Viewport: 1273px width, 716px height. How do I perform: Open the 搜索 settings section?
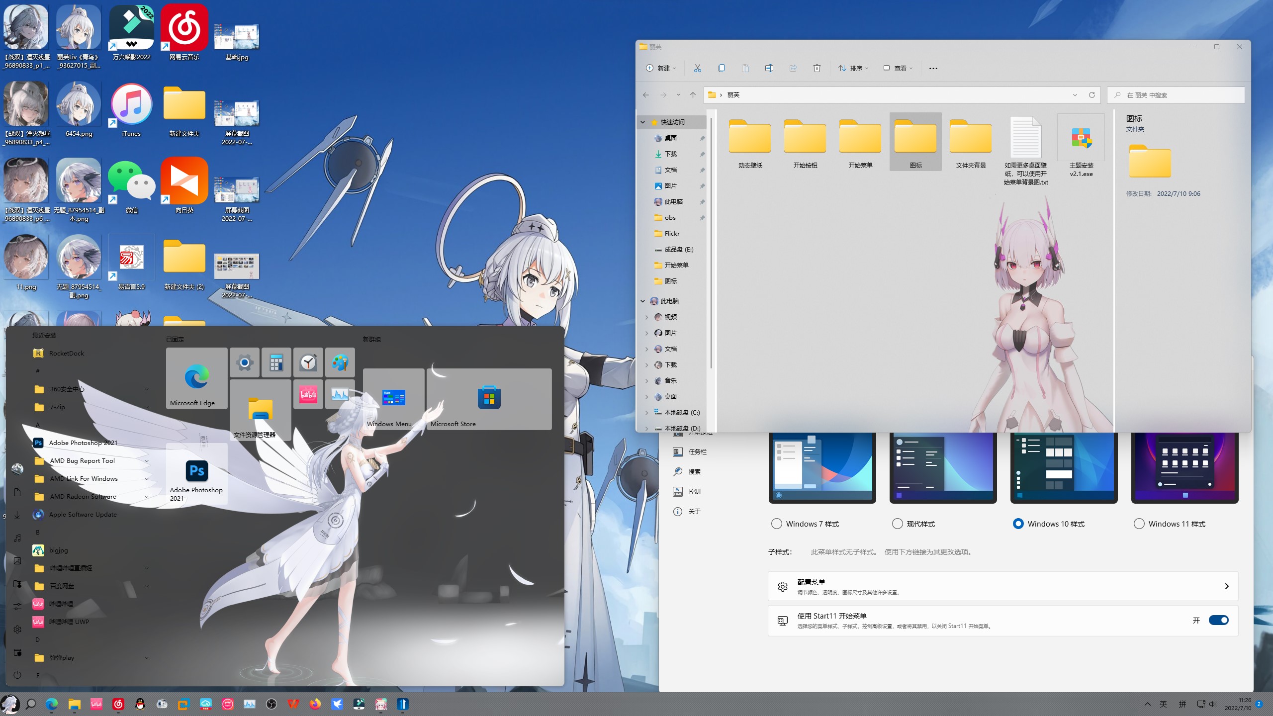694,471
